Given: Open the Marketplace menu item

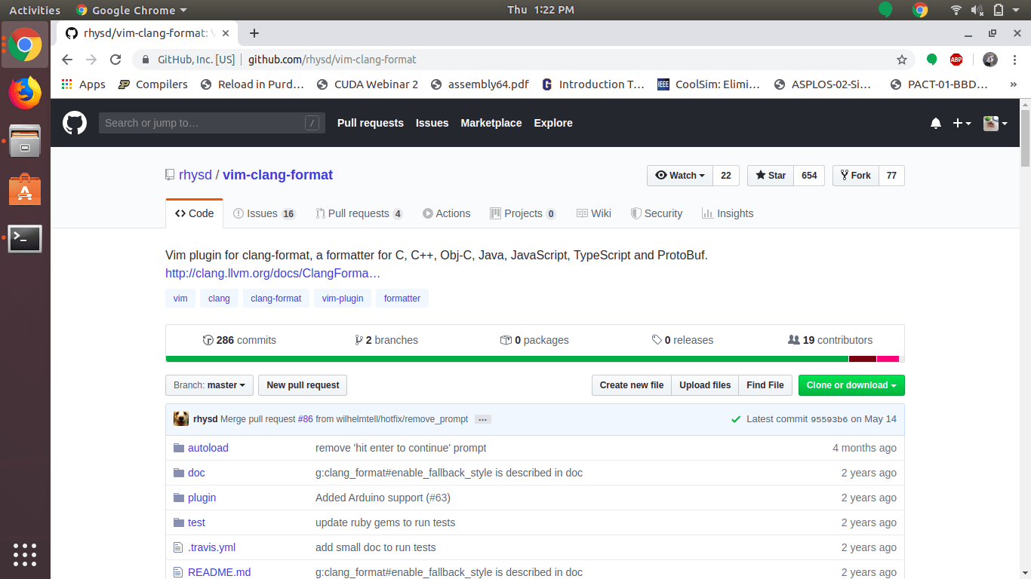Looking at the screenshot, I should click(x=491, y=123).
